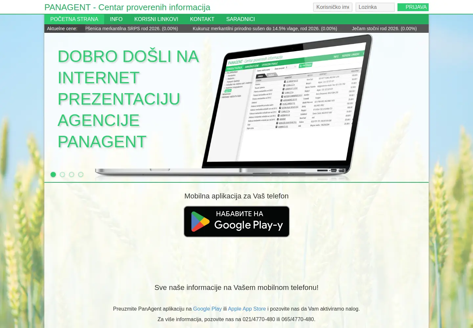Click the 'Aktuelne cene:' label

point(62,29)
